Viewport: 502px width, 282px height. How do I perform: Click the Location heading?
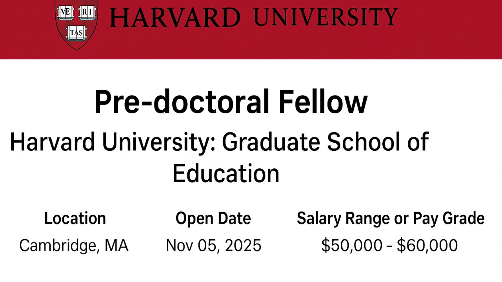pos(75,218)
